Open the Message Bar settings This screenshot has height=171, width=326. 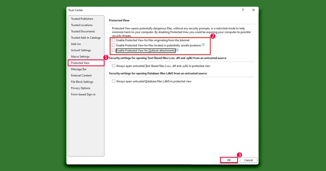(79, 69)
